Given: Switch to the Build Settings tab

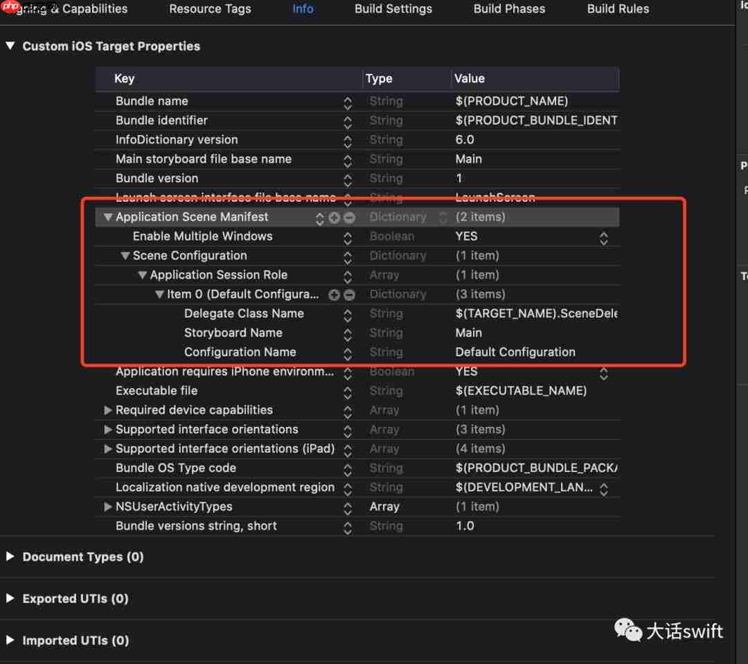Looking at the screenshot, I should (x=393, y=9).
